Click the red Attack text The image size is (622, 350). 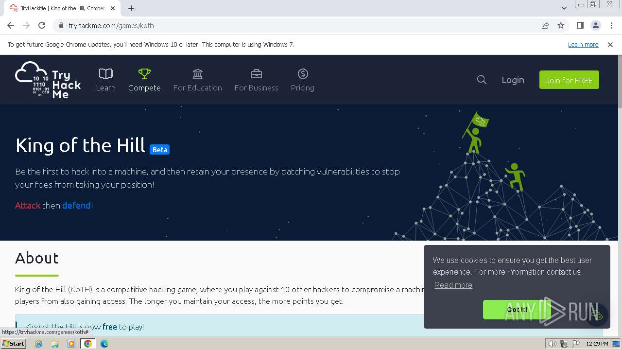click(28, 205)
